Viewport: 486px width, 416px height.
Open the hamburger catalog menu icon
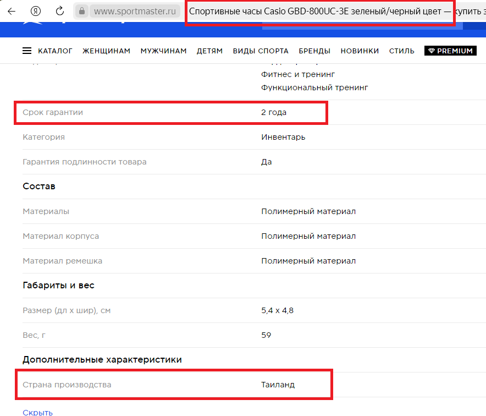click(x=27, y=51)
